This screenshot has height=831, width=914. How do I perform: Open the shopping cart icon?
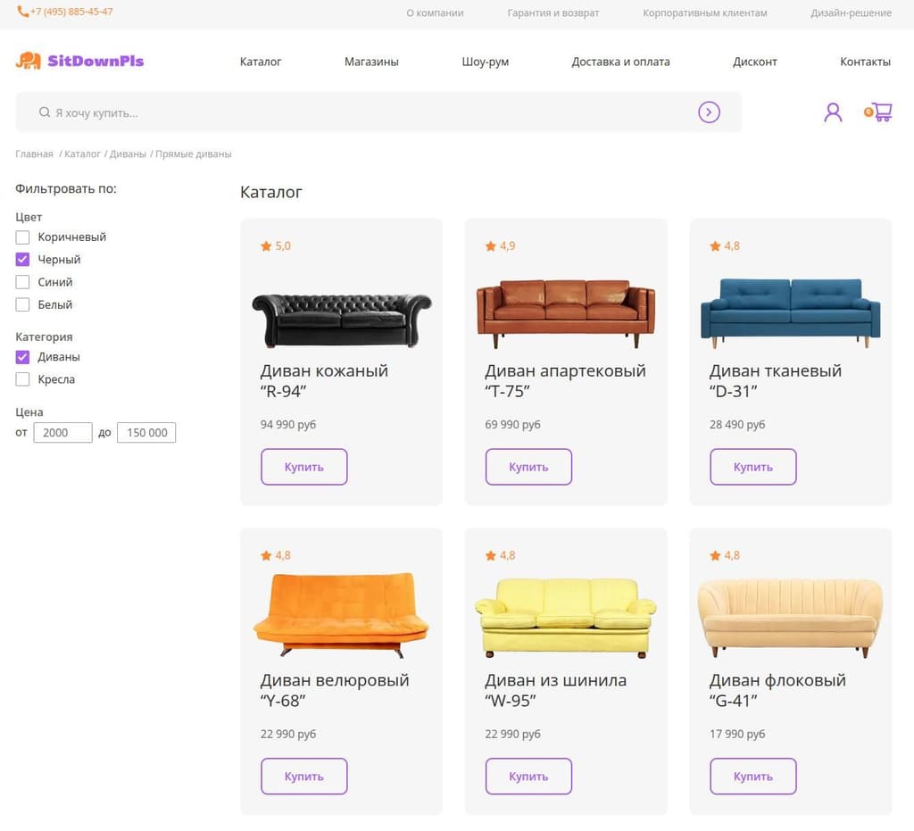pyautogui.click(x=878, y=112)
